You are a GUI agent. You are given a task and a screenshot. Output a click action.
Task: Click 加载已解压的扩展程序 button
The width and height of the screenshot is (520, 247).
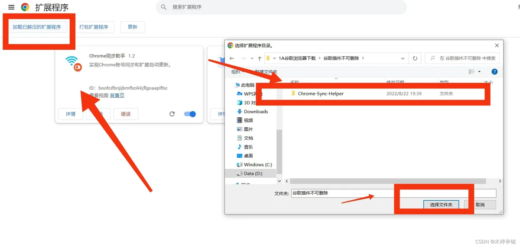tap(37, 27)
